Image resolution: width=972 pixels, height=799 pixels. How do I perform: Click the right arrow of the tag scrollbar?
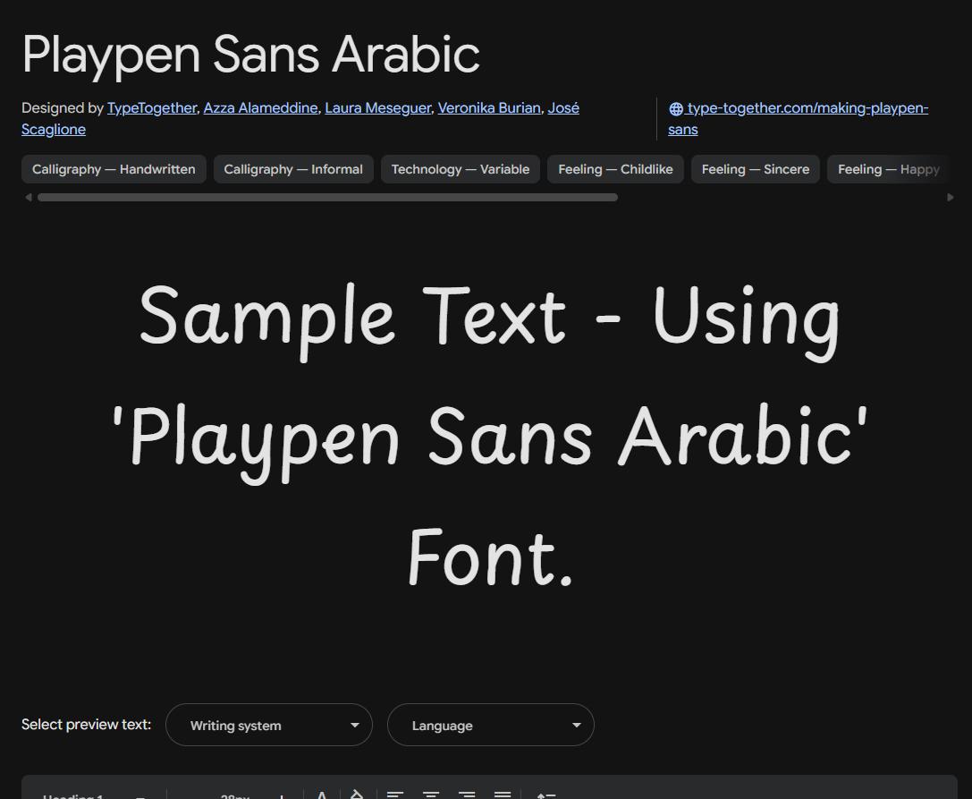tap(951, 197)
